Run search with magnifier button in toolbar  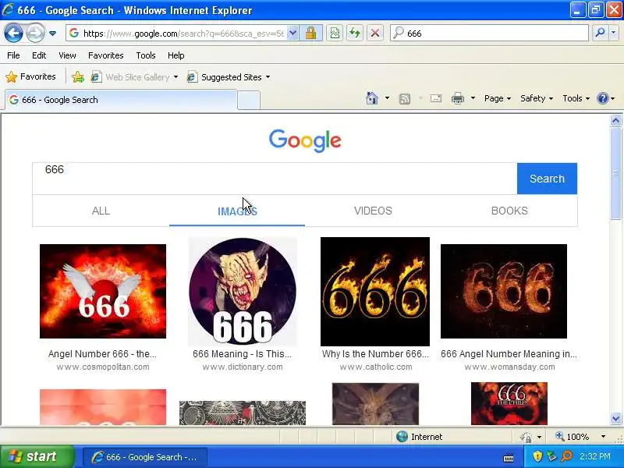click(x=600, y=33)
